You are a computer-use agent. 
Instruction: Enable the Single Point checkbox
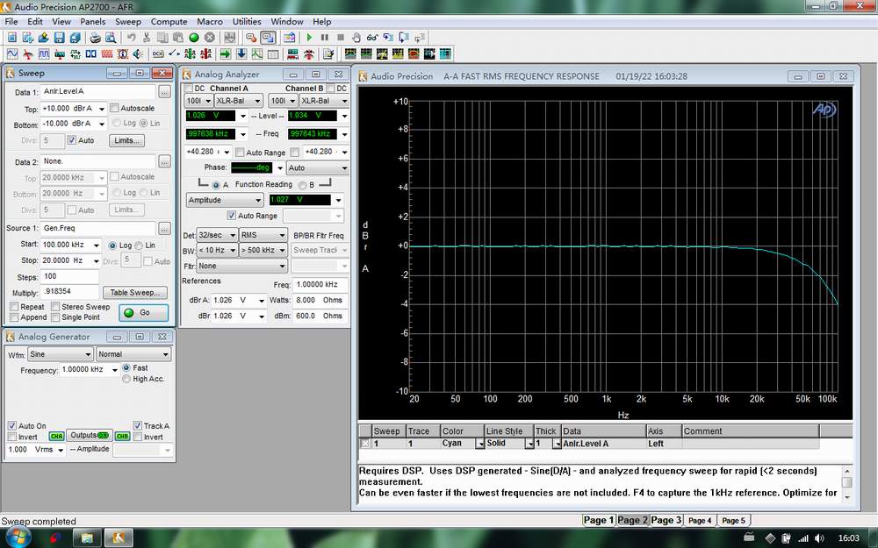54,317
